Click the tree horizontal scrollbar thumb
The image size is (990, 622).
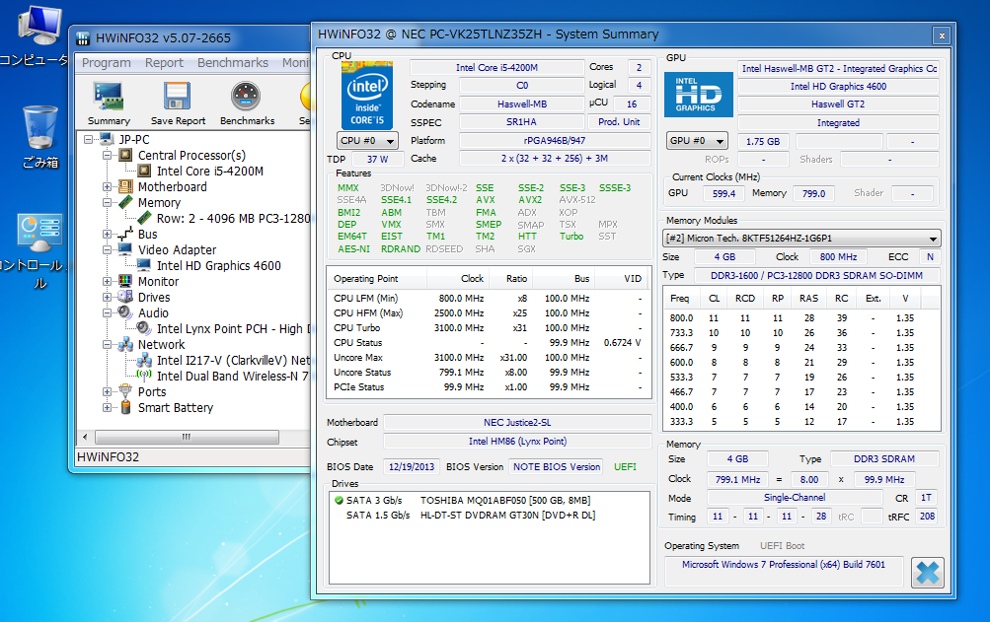coord(187,437)
